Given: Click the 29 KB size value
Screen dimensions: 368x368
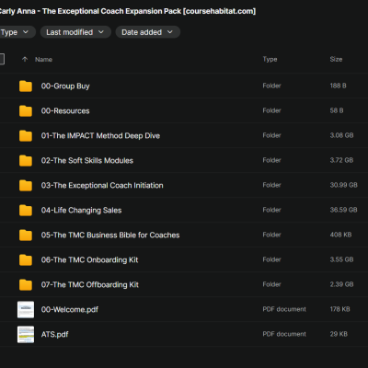Looking at the screenshot, I should [x=339, y=334].
